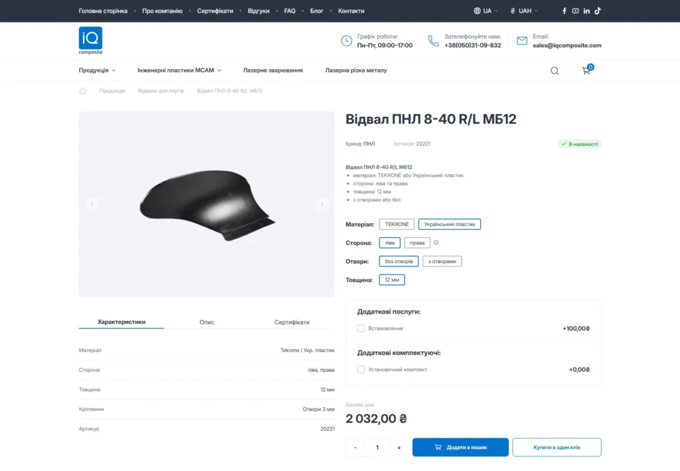
Task: Open Блог in top bar
Action: point(317,11)
